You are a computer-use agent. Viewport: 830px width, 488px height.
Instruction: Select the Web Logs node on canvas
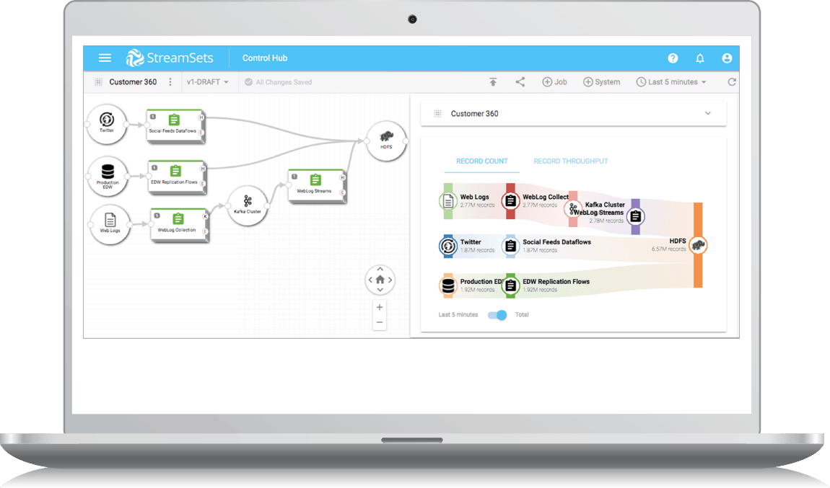click(x=110, y=225)
